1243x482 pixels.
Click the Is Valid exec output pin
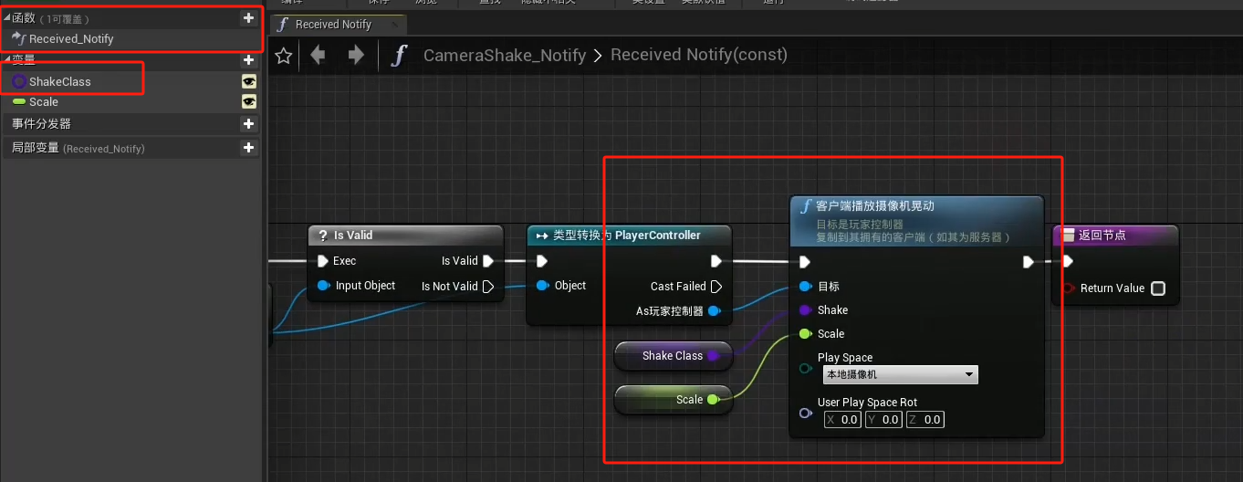488,261
